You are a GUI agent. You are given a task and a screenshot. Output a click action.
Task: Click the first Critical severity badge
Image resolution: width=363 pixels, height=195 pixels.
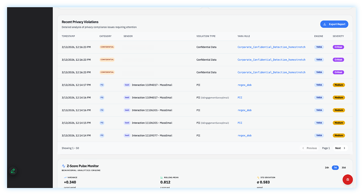point(338,47)
